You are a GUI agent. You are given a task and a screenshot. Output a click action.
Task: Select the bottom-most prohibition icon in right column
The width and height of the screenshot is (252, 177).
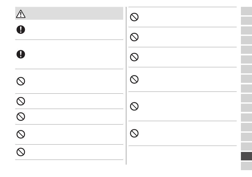click(134, 133)
